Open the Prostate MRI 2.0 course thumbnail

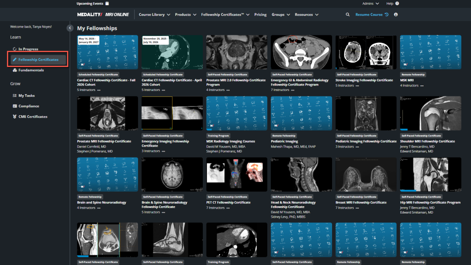pos(237,52)
